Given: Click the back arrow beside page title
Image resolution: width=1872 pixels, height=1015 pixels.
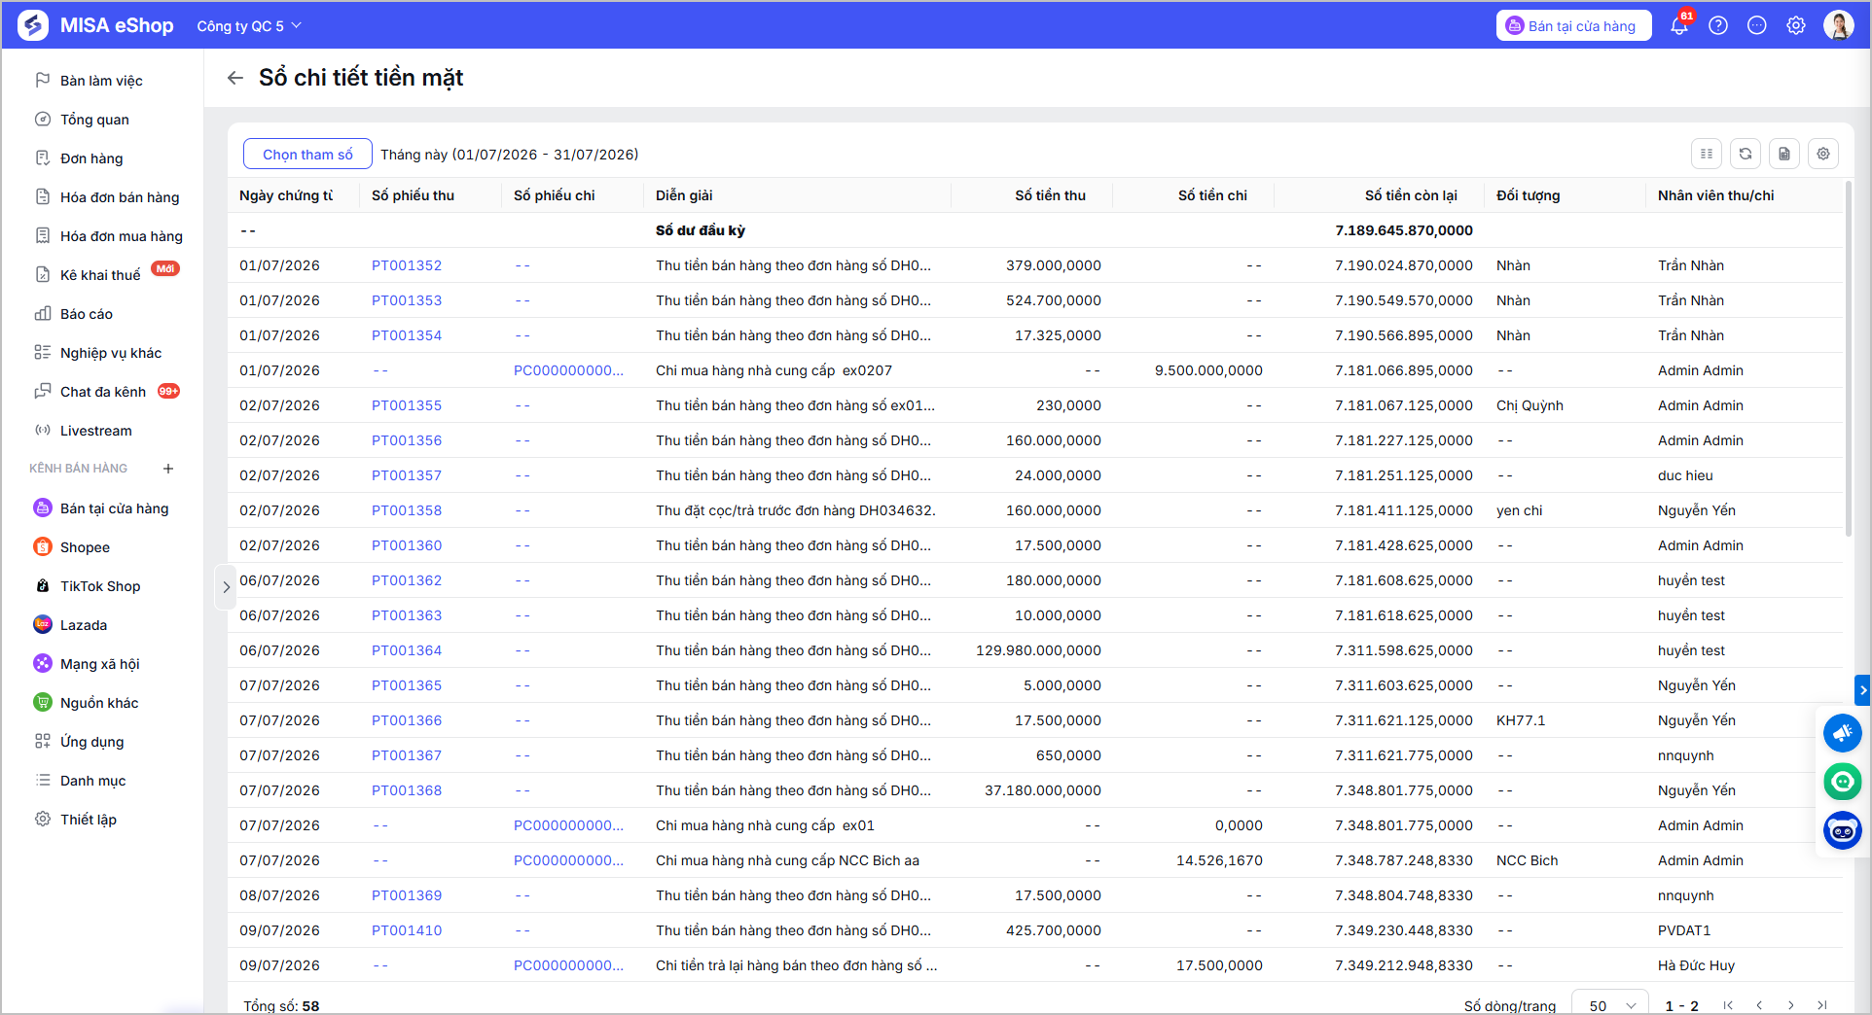Looking at the screenshot, I should 235,78.
